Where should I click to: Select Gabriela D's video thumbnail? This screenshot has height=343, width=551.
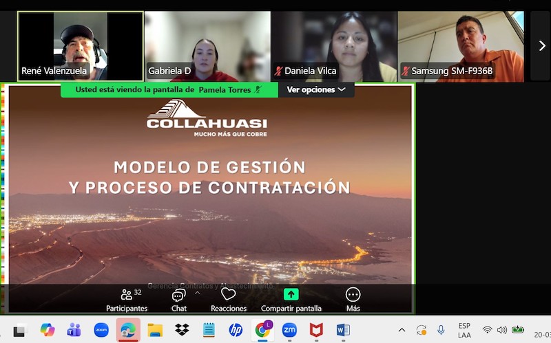(x=207, y=46)
